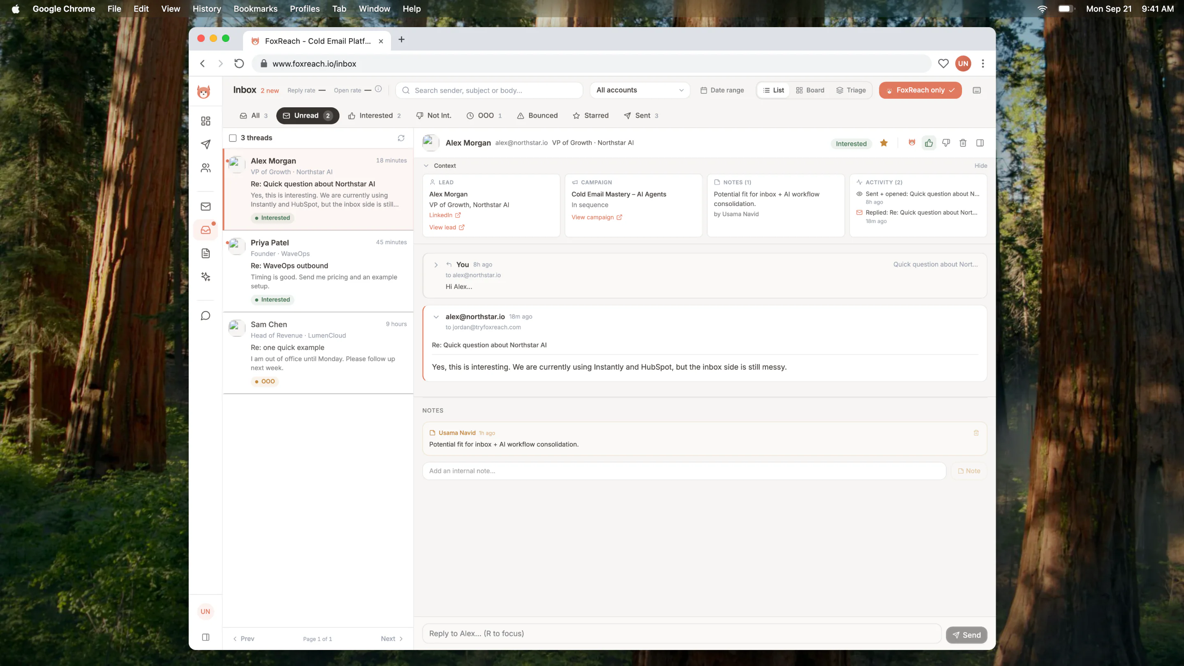Switch to Board view

click(810, 90)
